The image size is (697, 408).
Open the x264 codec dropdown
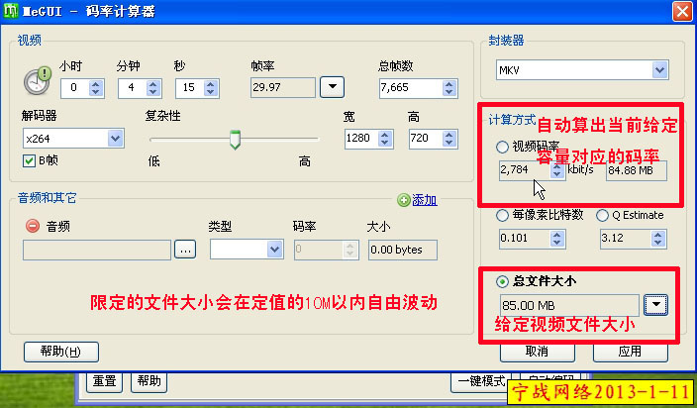click(x=115, y=139)
